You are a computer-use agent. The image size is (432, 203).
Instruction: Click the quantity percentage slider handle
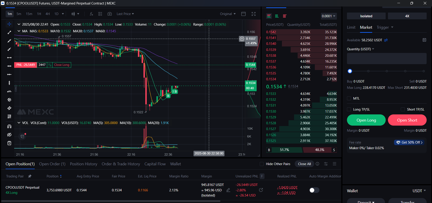coord(350,71)
